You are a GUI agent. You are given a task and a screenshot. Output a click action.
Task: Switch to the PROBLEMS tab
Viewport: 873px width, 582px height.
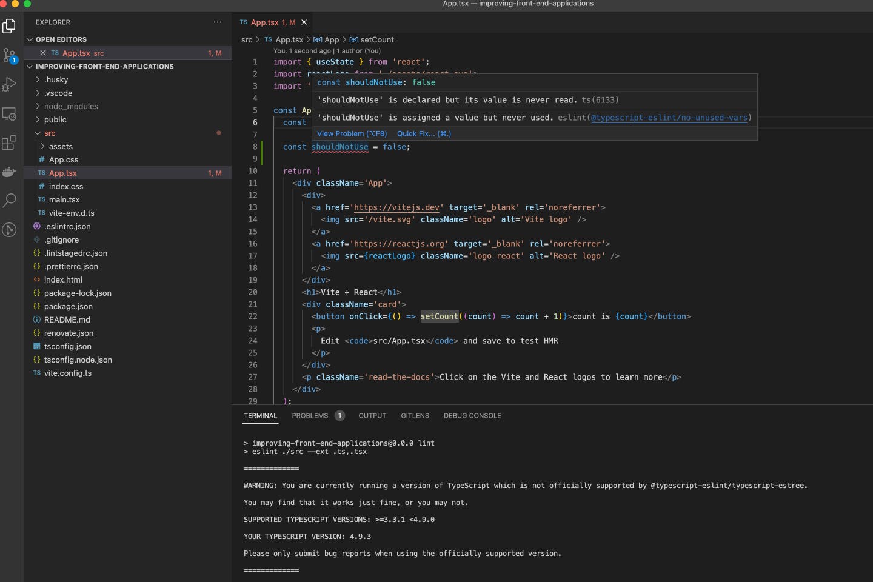tap(311, 416)
